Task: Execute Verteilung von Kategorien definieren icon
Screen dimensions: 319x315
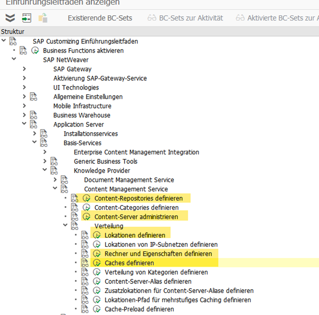Action: [97, 272]
